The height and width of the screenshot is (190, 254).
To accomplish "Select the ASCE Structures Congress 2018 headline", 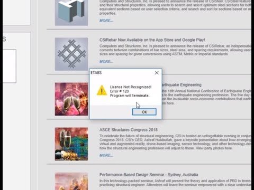I will 129,130.
